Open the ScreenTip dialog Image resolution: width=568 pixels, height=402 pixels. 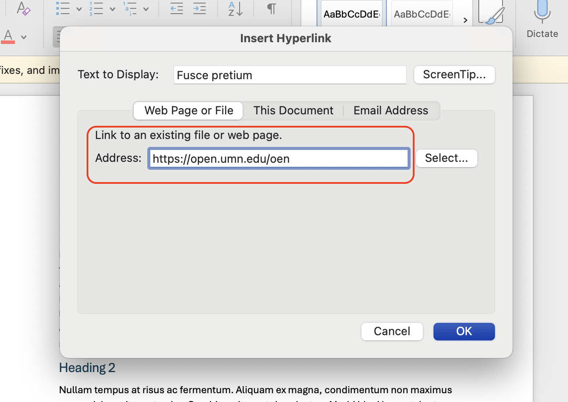tap(454, 74)
